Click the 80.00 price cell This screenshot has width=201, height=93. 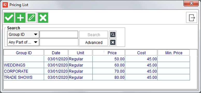click(x=109, y=77)
